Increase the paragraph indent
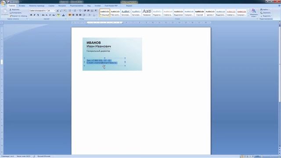281x158 pixels. click(x=88, y=11)
